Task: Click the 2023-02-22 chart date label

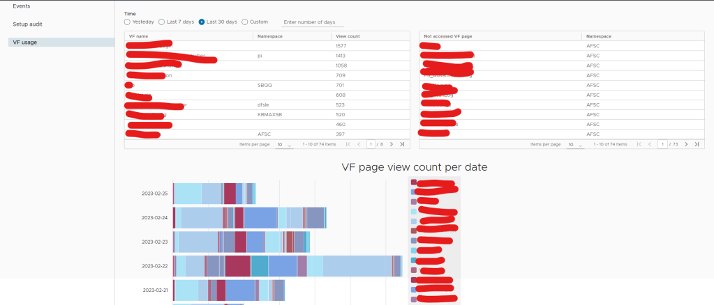Action: click(154, 266)
